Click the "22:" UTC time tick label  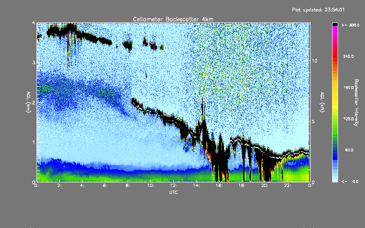pyautogui.click(x=287, y=186)
